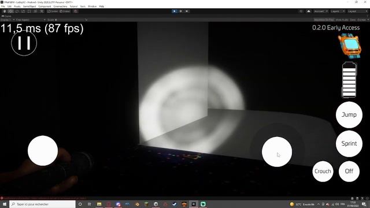Open the Account dropdown
The height and width of the screenshot is (208, 370).
321,12
